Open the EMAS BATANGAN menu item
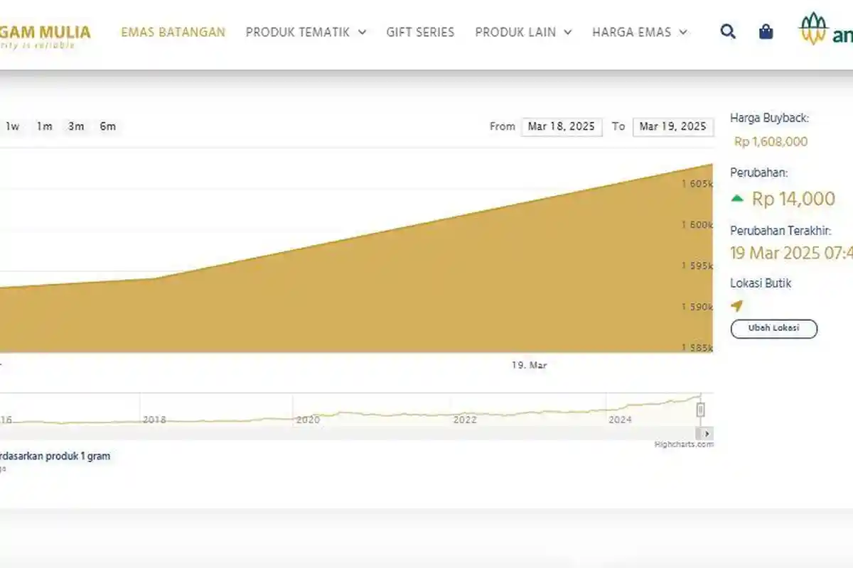 click(x=173, y=32)
